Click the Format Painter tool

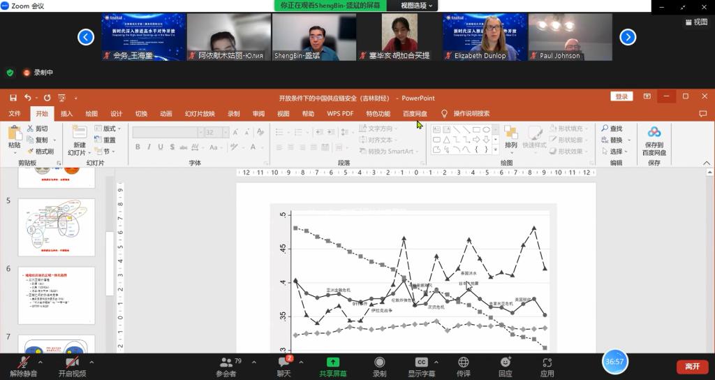[40, 152]
